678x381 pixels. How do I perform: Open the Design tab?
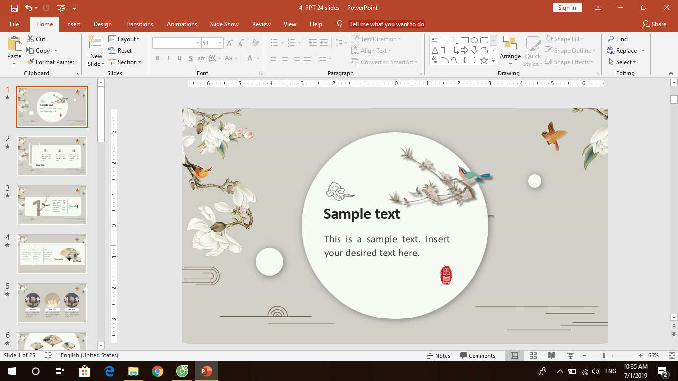pyautogui.click(x=103, y=24)
